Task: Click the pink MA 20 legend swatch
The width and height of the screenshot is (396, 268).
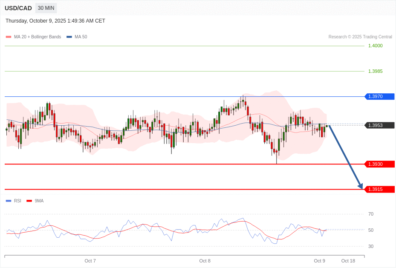Action: [x=9, y=37]
